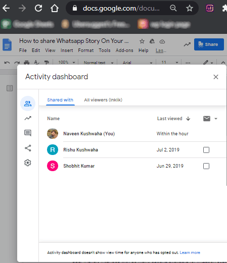Follow the Learn more link

point(190,252)
